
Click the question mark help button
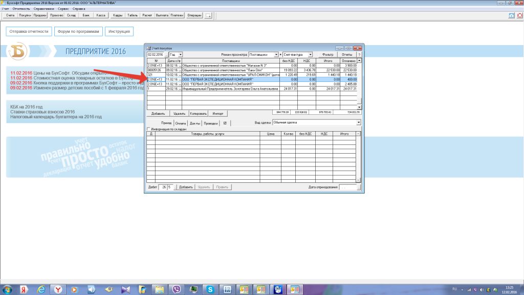tap(359, 54)
